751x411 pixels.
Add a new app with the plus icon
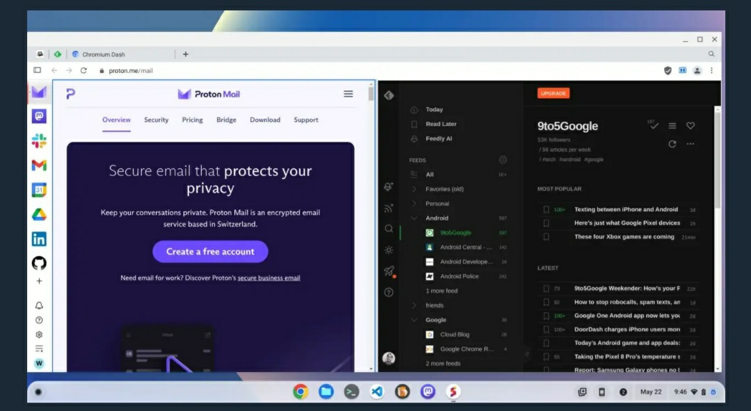point(39,281)
